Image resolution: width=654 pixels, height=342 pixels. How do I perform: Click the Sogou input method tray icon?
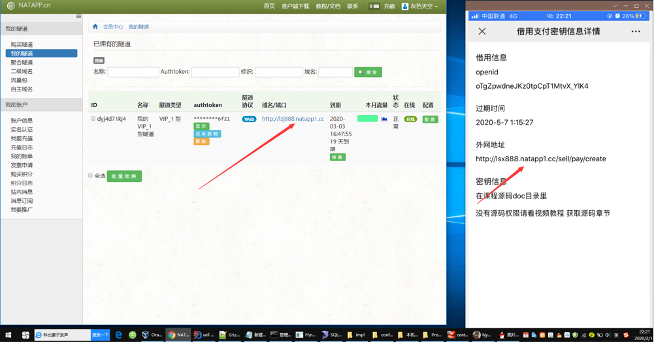626,335
